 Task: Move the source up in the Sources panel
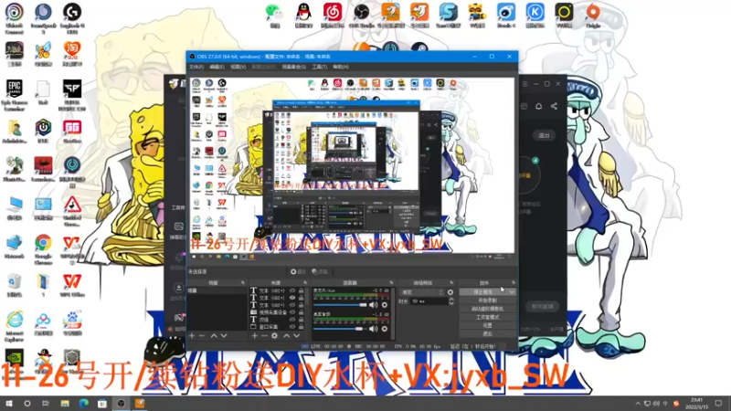pyautogui.click(x=286, y=335)
